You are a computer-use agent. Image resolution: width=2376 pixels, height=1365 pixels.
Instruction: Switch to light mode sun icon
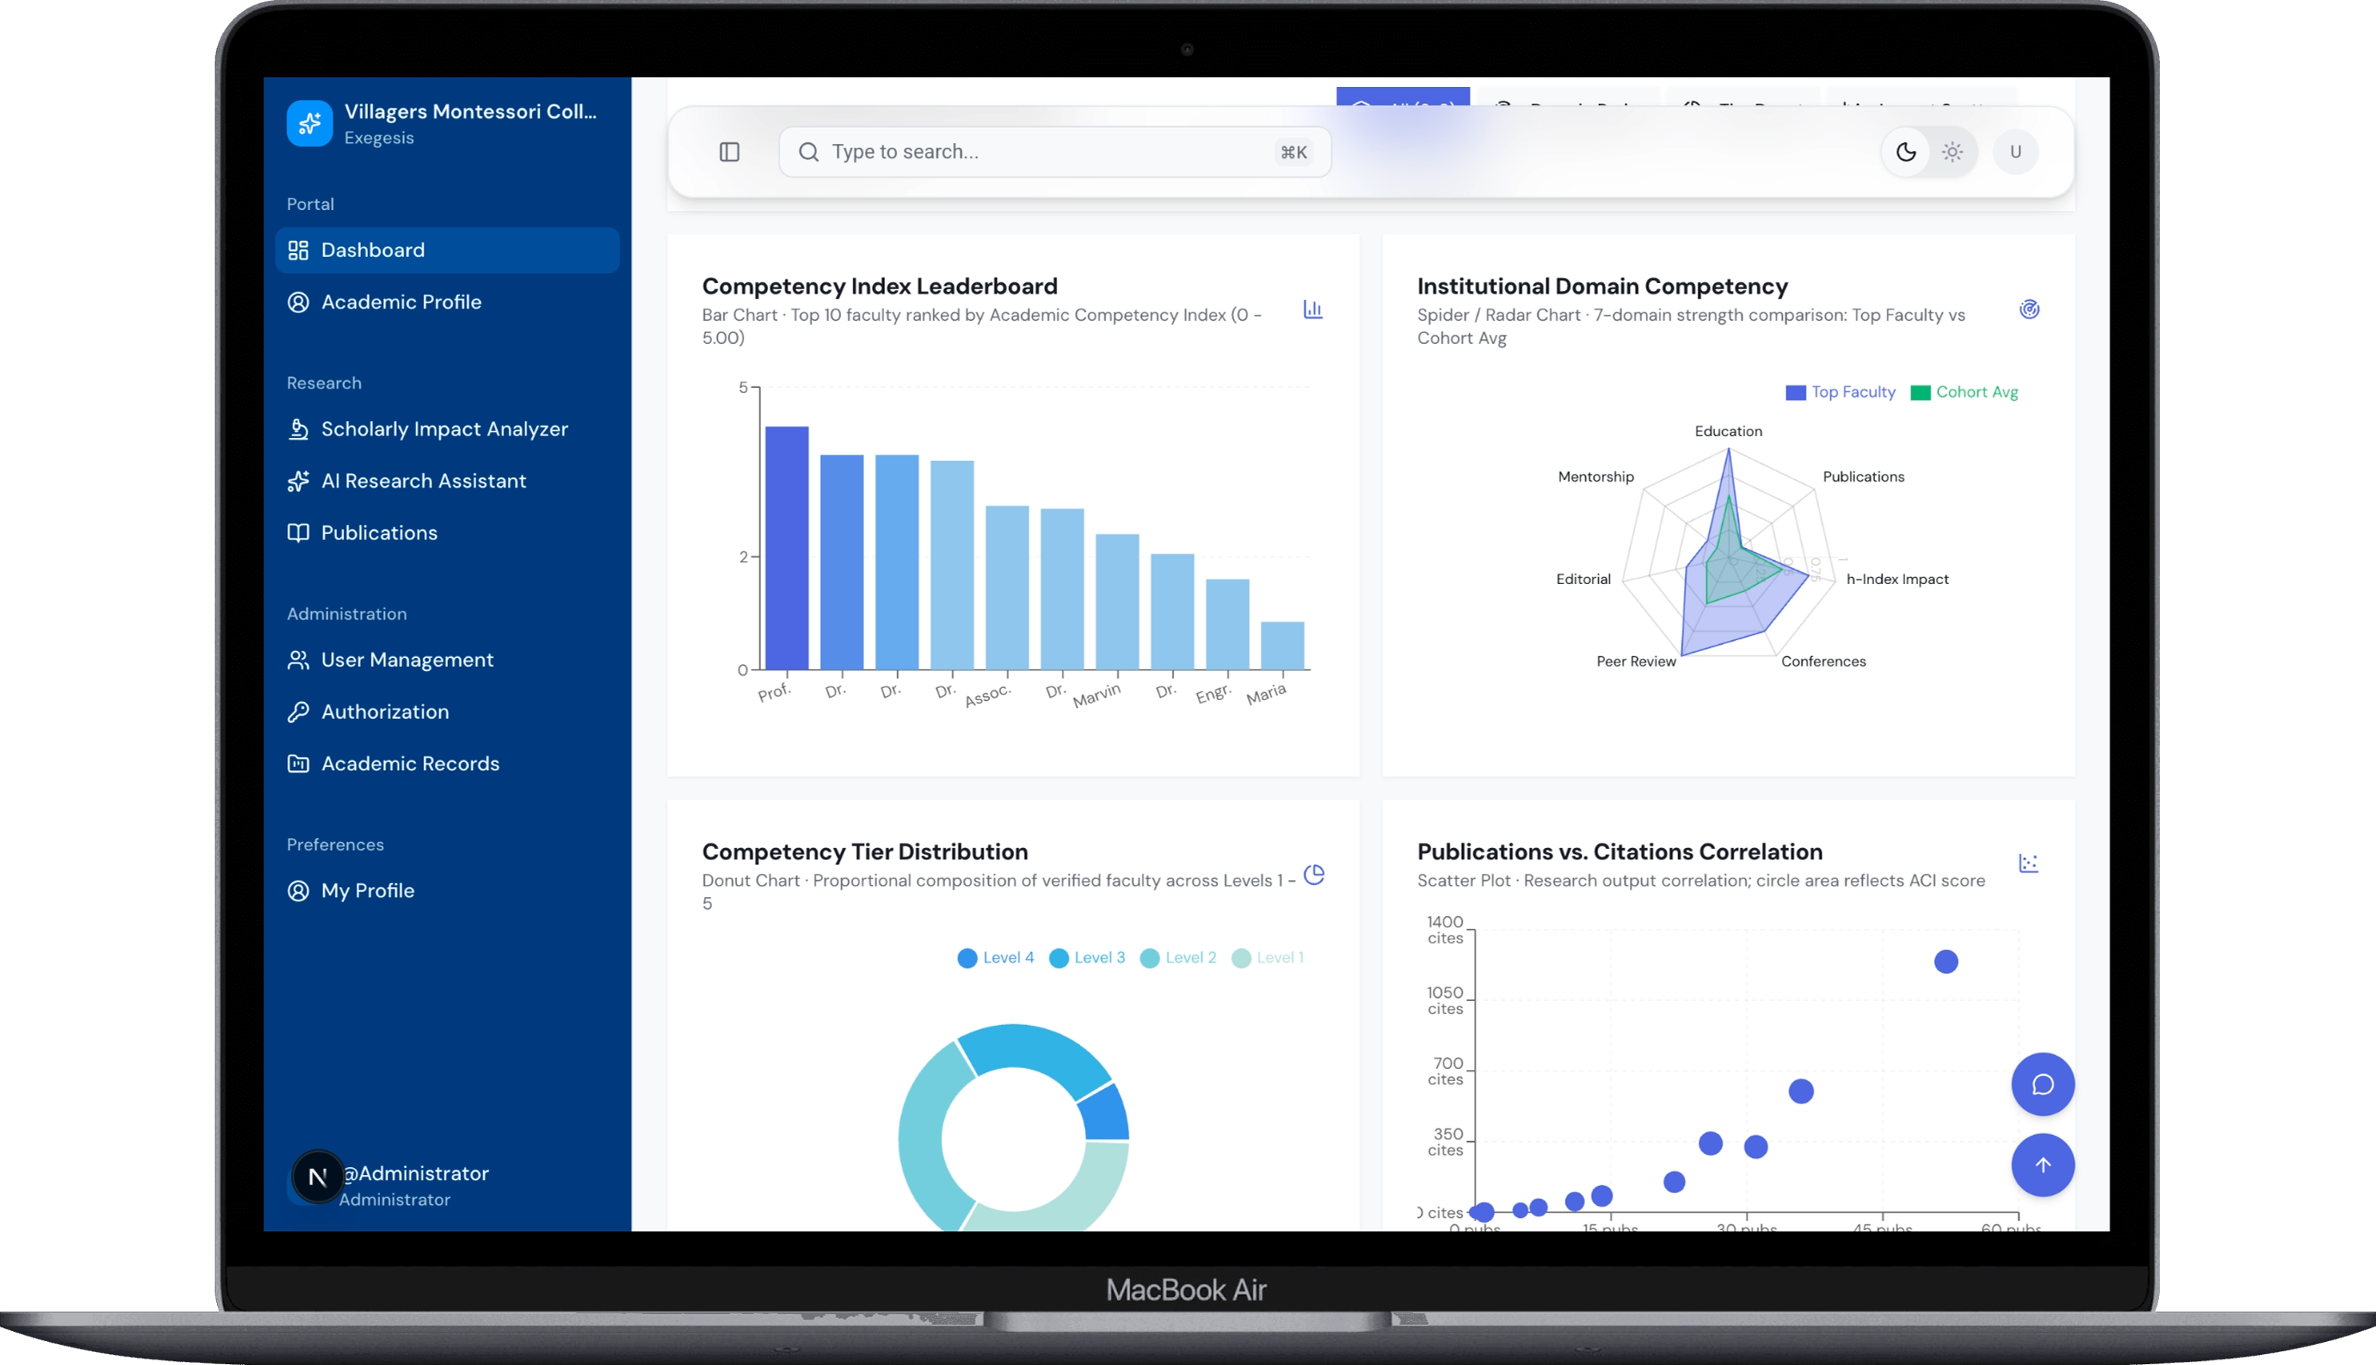tap(1952, 152)
